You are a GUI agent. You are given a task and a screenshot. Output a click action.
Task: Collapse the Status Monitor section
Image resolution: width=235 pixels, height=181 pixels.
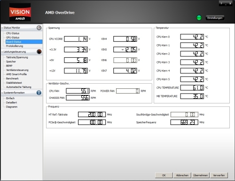2,28
